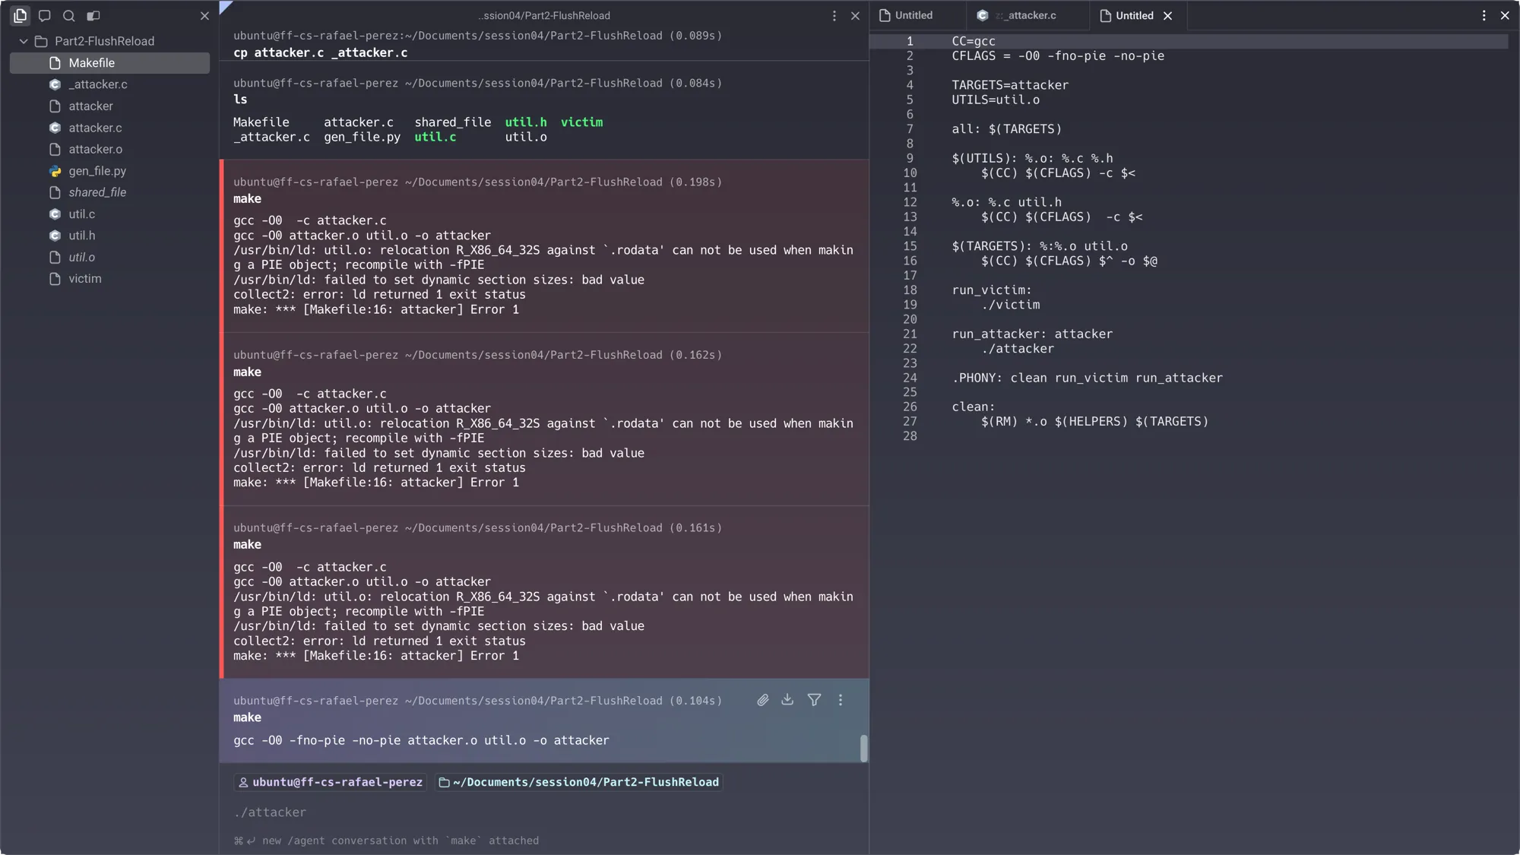Select the first failed make block

tap(543, 245)
